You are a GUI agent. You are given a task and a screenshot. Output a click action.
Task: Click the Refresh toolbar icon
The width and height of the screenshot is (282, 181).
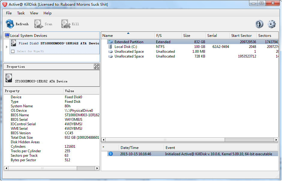10,24
